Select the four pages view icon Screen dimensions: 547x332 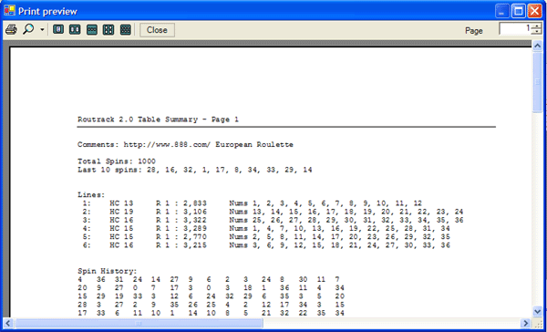108,30
